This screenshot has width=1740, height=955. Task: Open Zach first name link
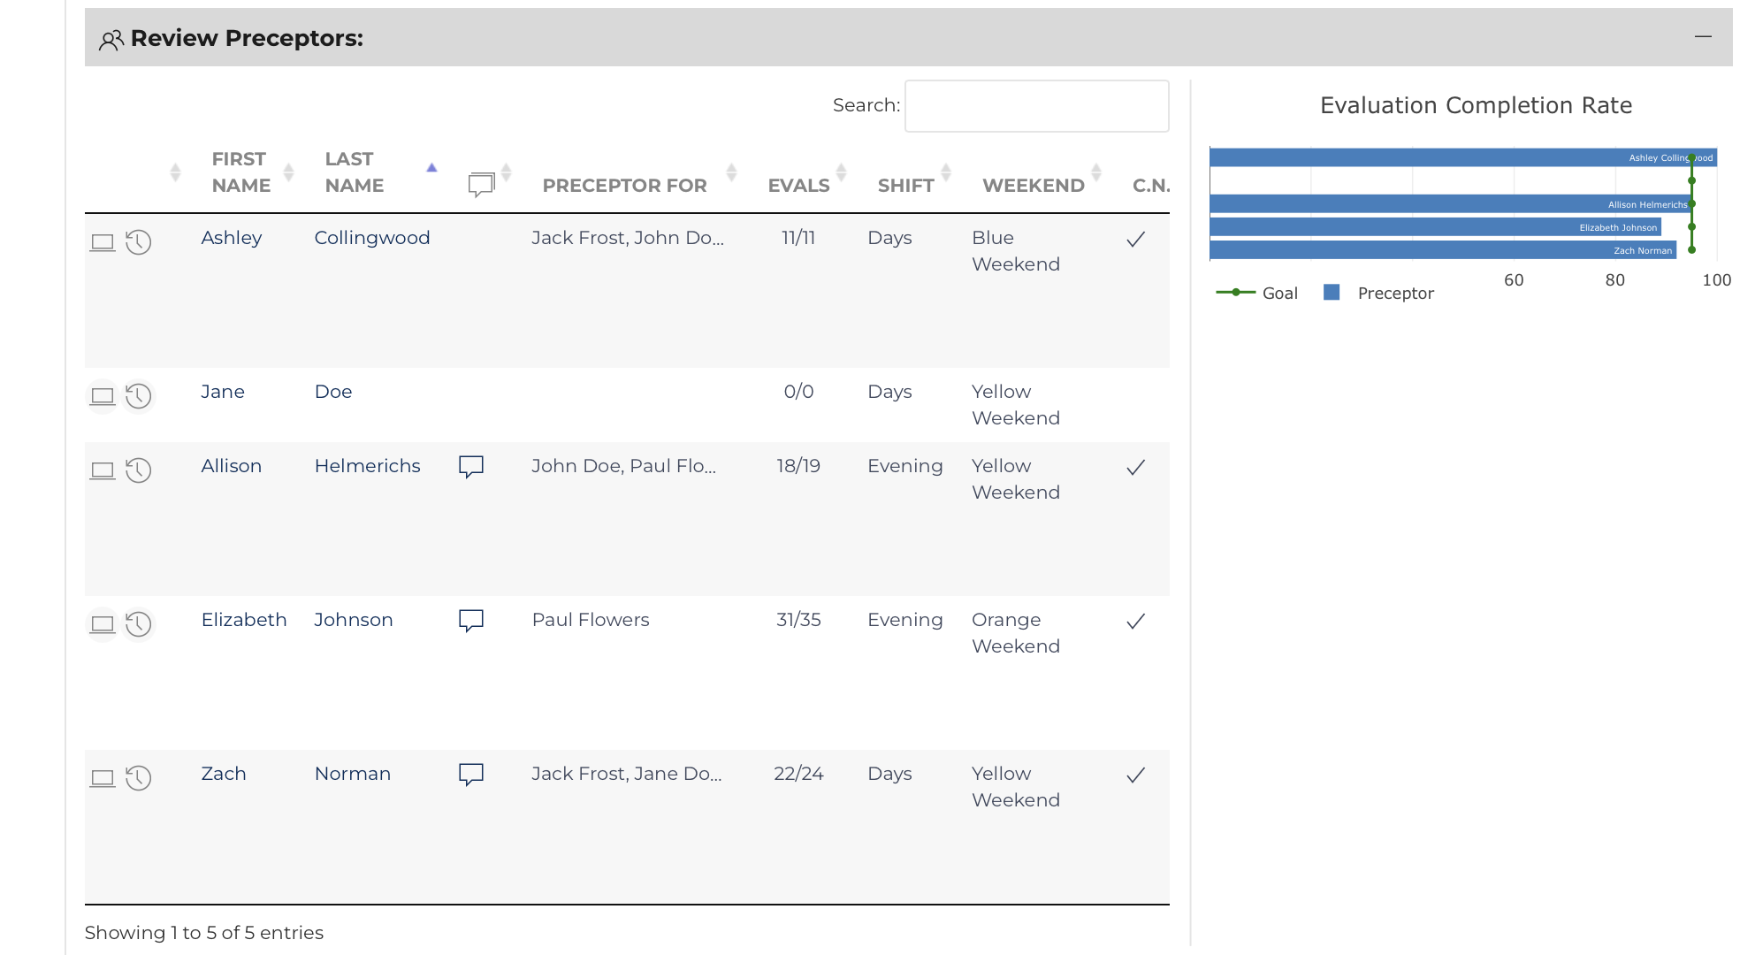click(x=224, y=774)
